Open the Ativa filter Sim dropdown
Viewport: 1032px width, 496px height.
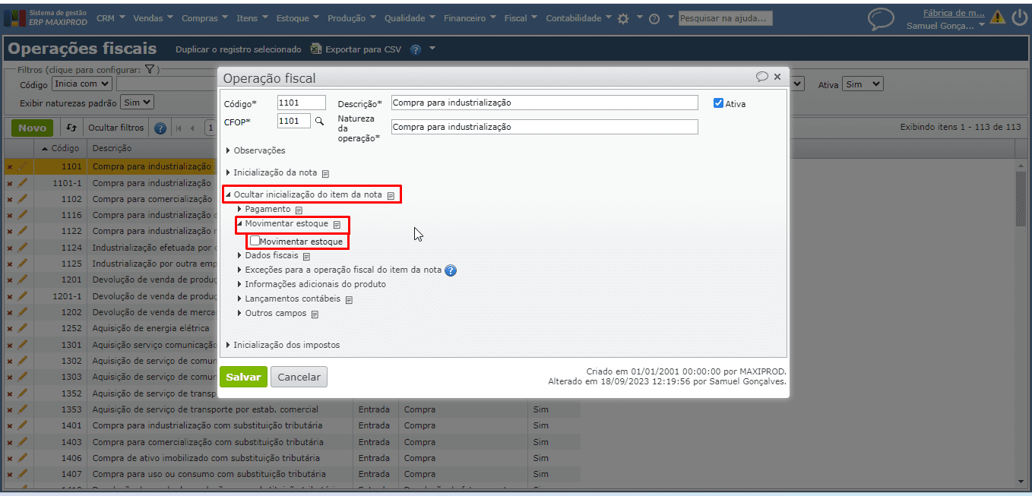coord(863,84)
